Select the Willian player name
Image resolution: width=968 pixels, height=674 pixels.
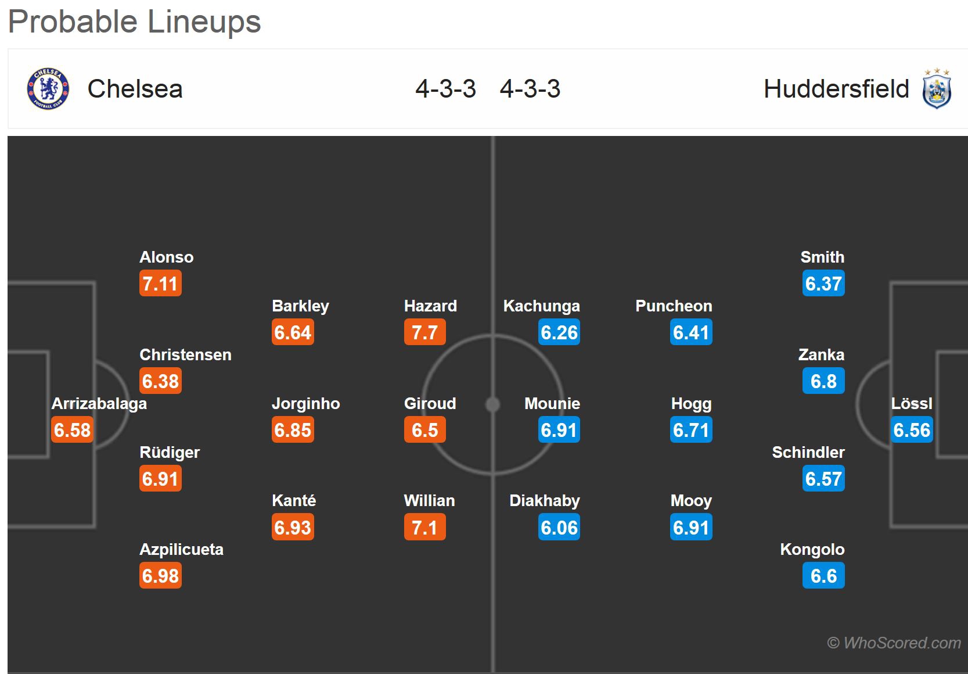429,500
